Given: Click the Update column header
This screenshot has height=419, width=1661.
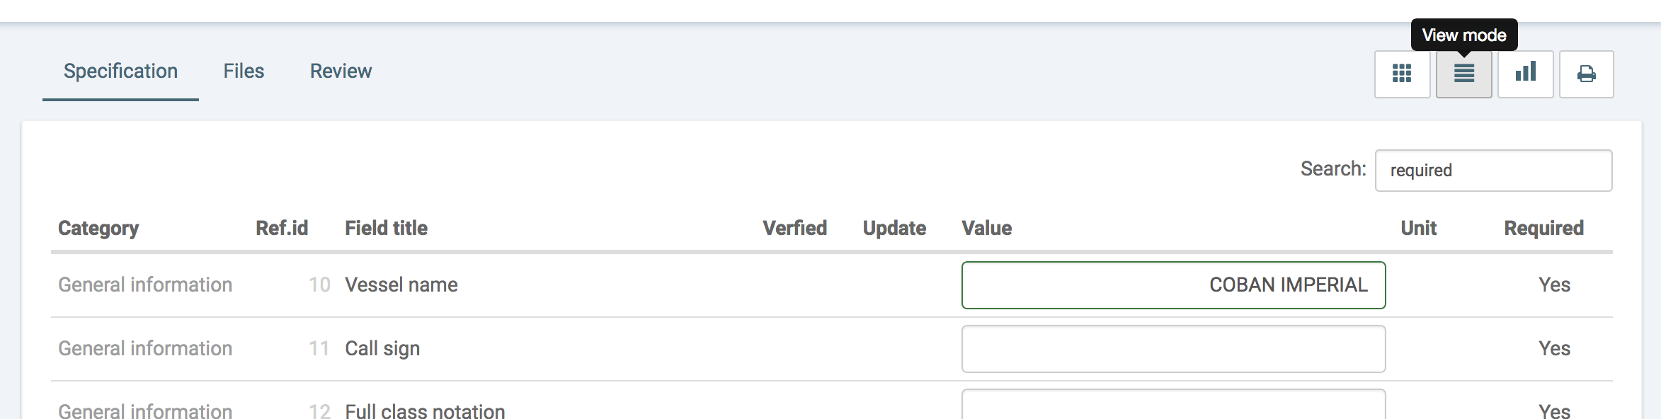Looking at the screenshot, I should coord(894,228).
